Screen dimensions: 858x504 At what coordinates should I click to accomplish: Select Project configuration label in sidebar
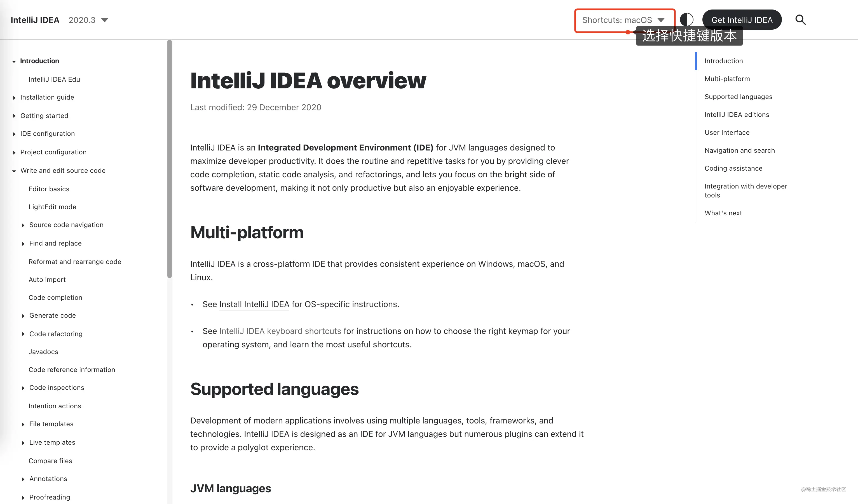[x=53, y=152]
